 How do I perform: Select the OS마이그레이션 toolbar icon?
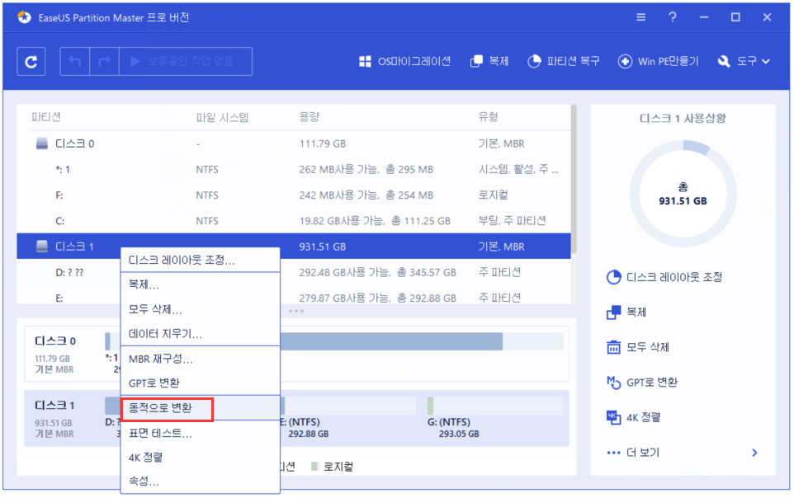[x=404, y=61]
